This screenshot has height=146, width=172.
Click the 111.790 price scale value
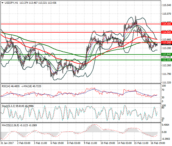(x=167, y=74)
